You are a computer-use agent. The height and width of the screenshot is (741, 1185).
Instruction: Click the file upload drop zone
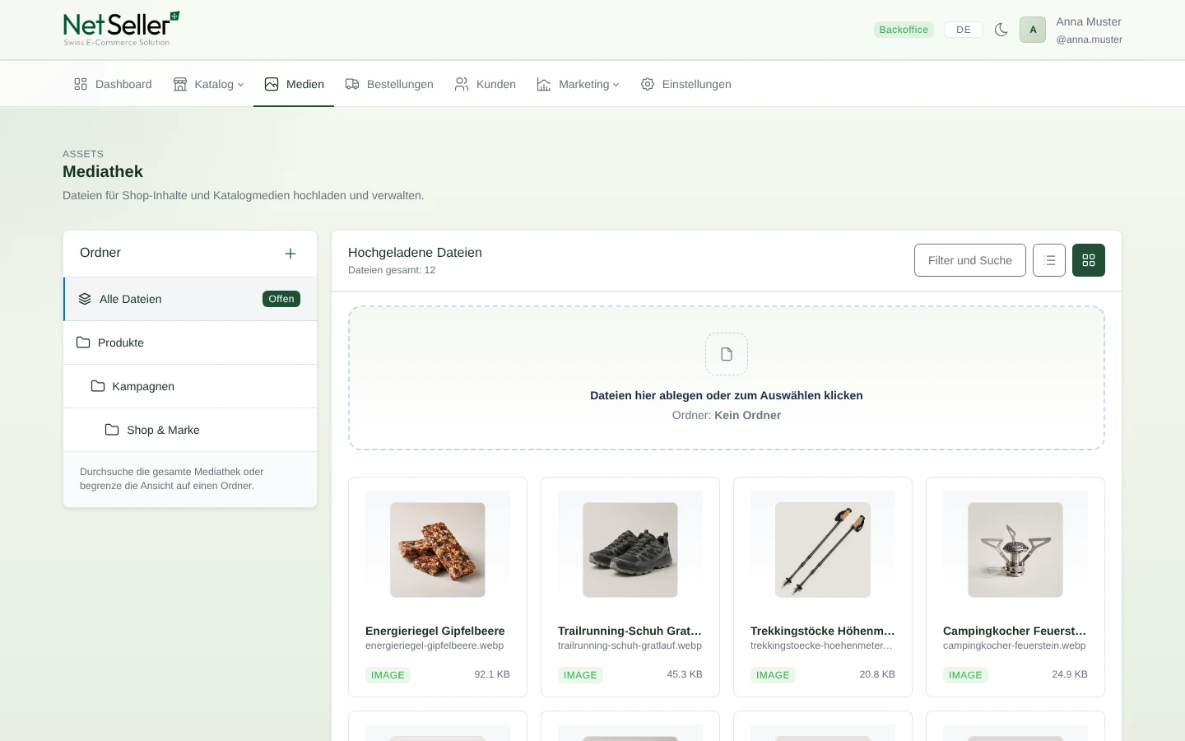pos(727,378)
